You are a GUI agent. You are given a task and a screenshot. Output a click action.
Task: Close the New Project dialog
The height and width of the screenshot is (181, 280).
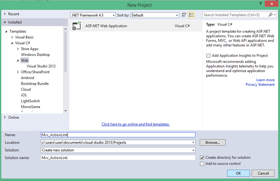272,4
